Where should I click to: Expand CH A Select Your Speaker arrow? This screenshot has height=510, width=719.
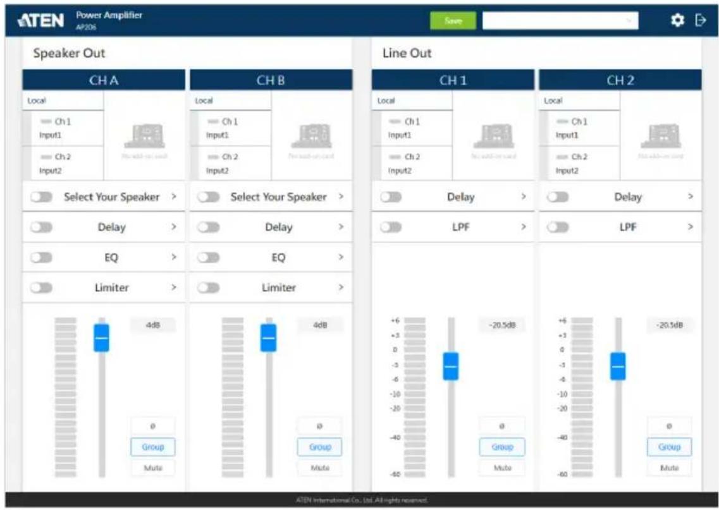pos(174,197)
